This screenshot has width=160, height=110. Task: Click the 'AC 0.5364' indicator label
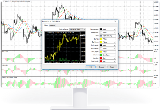5,65
